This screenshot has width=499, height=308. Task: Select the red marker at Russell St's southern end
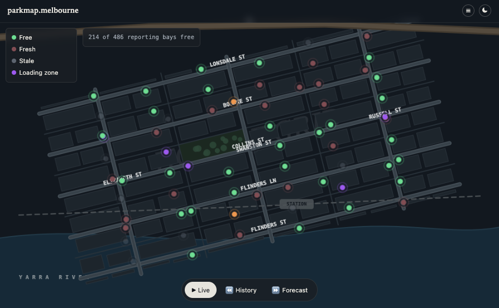tap(404, 203)
